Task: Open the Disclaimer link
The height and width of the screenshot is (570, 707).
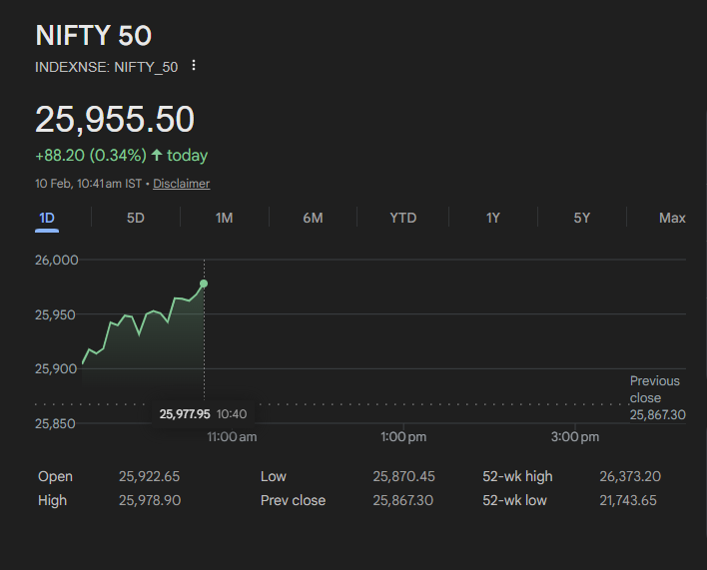Action: click(x=182, y=184)
